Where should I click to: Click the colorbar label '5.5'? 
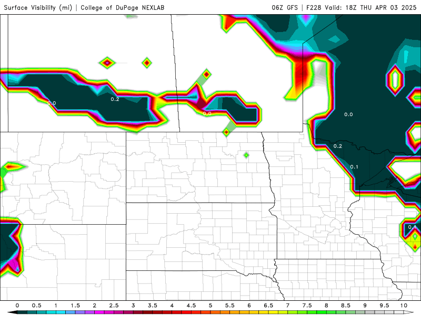point(230,306)
